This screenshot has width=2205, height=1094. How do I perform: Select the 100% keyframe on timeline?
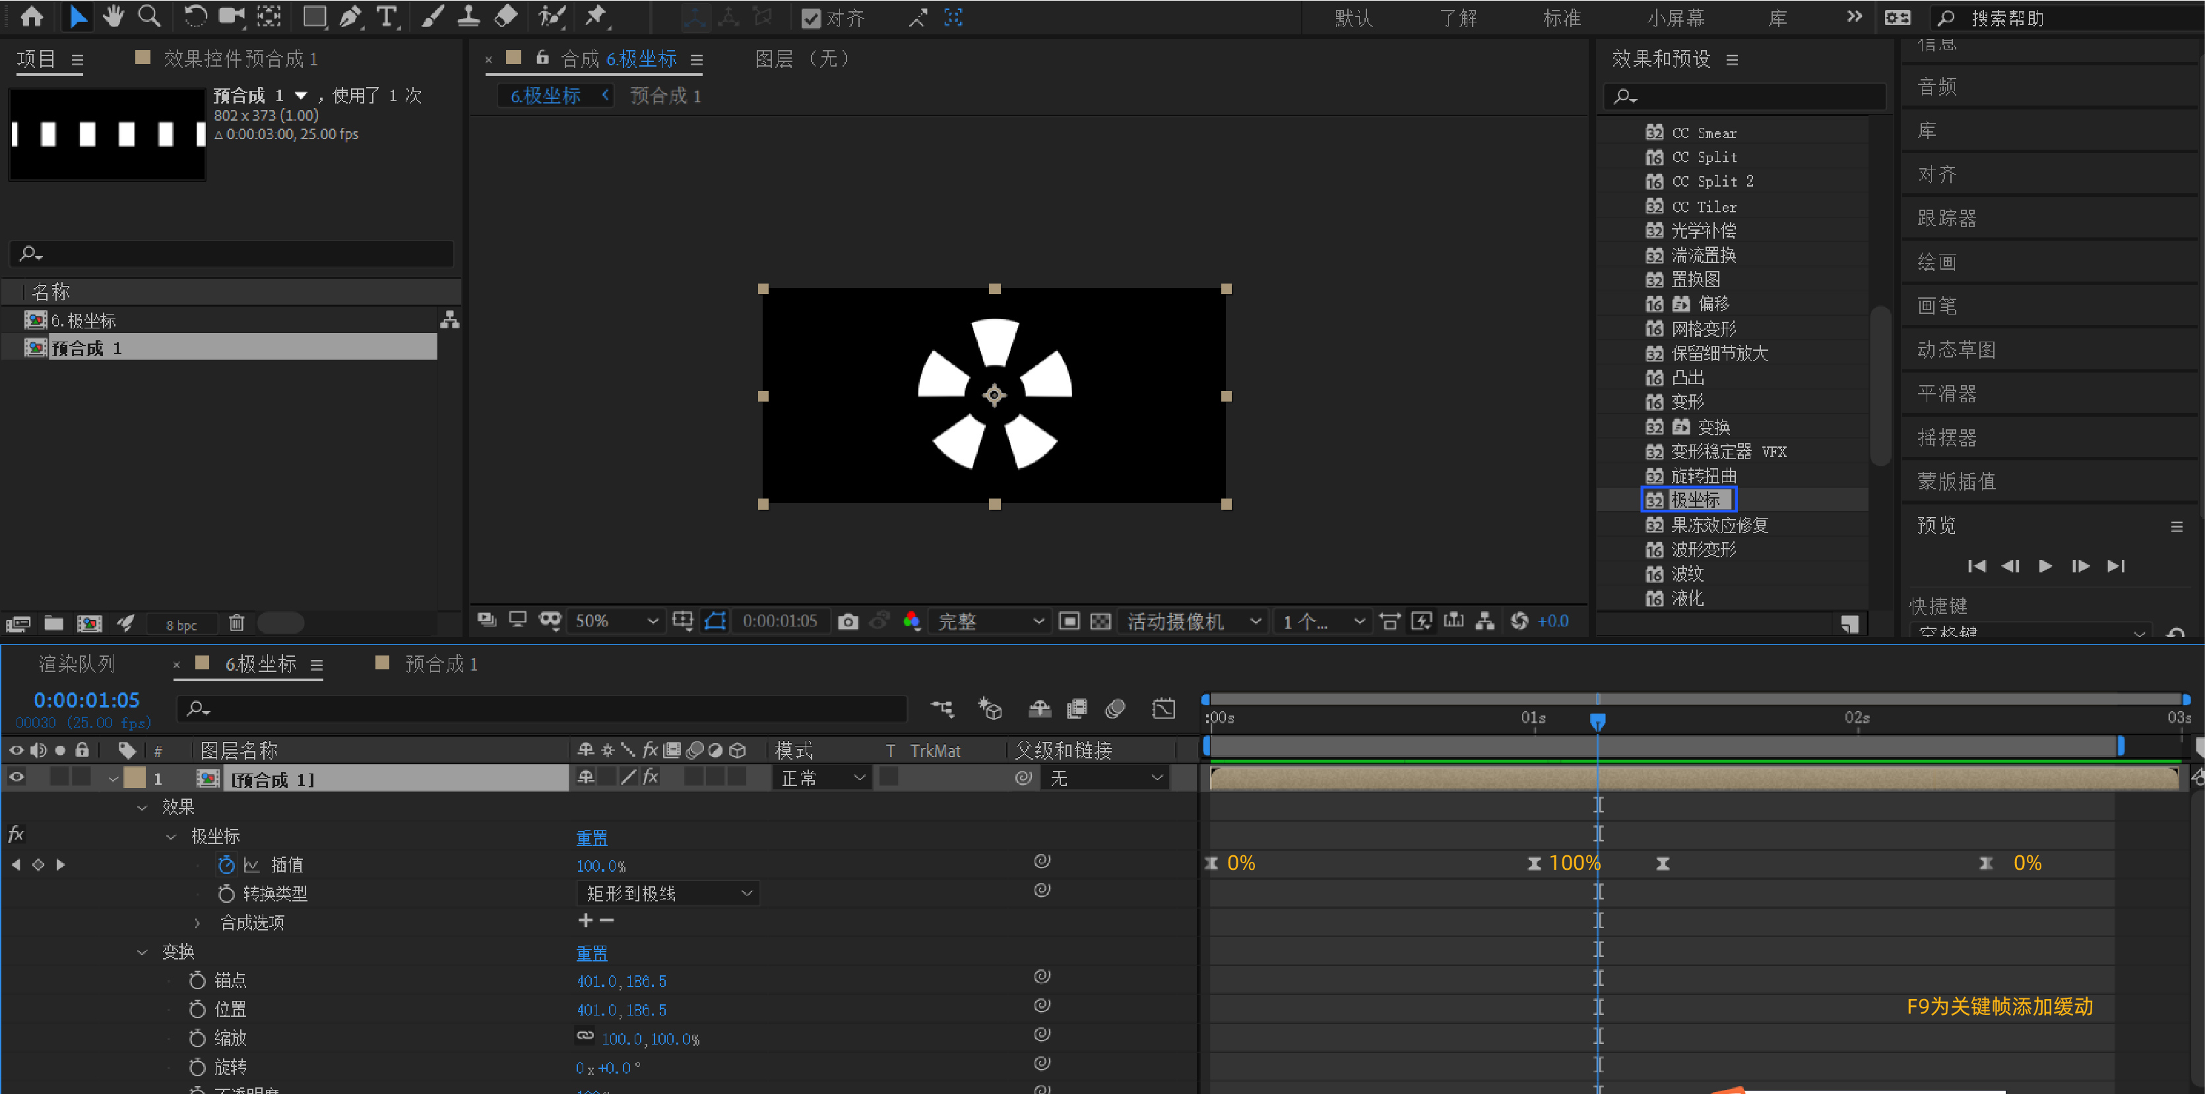point(1534,864)
